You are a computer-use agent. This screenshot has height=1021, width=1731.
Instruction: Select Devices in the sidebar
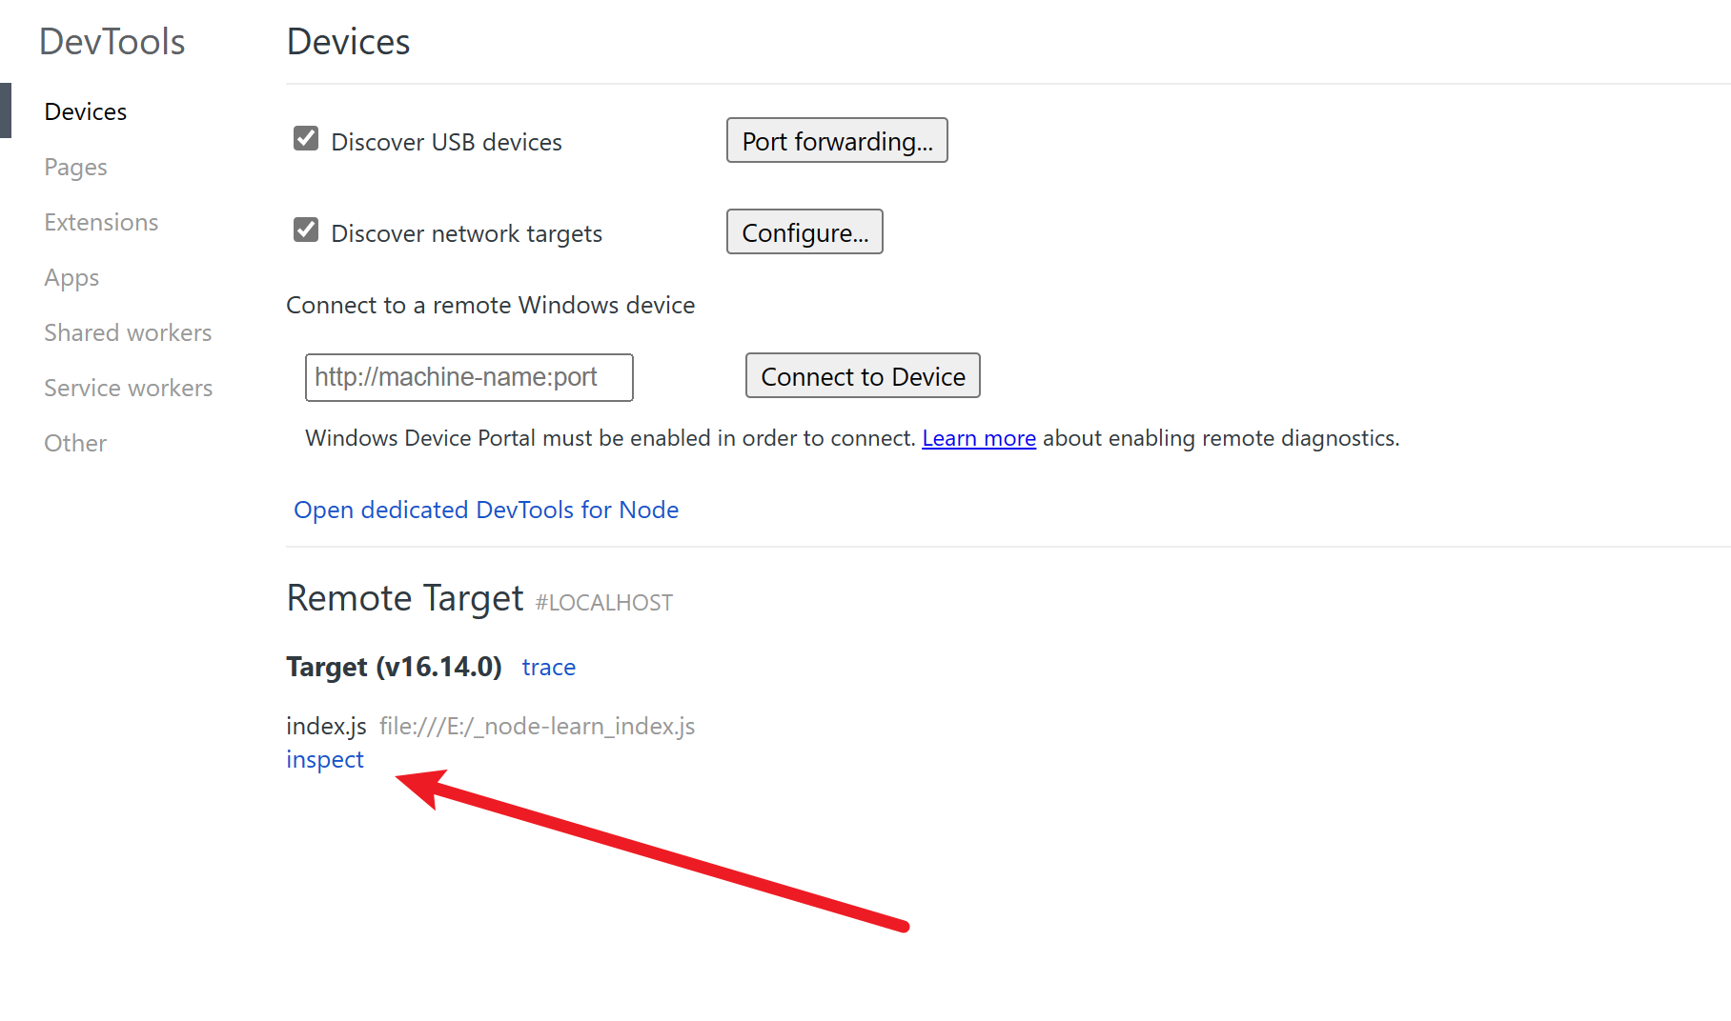[86, 111]
